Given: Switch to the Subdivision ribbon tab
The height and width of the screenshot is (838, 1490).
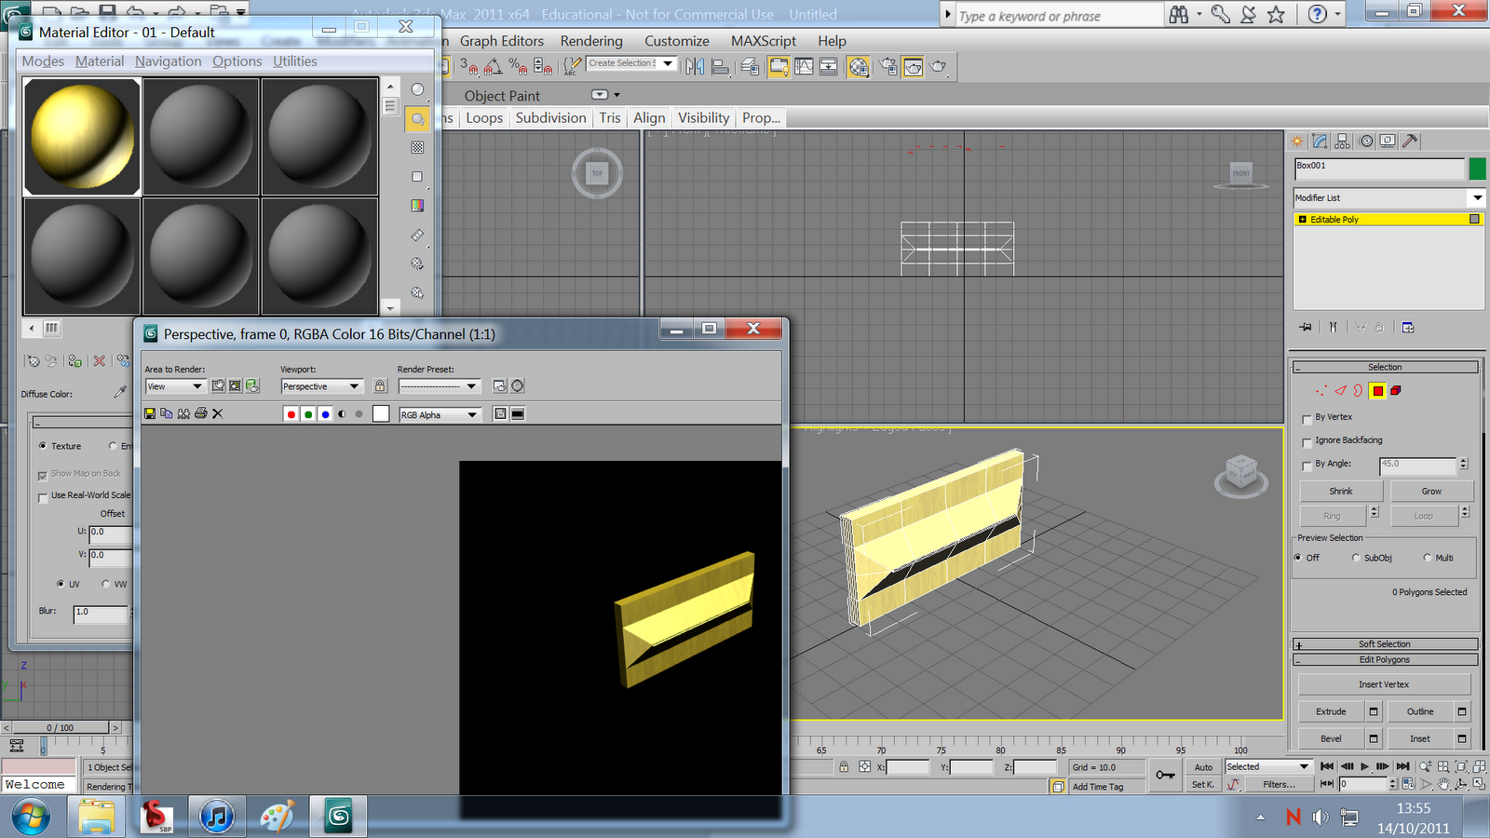Looking at the screenshot, I should coord(550,117).
